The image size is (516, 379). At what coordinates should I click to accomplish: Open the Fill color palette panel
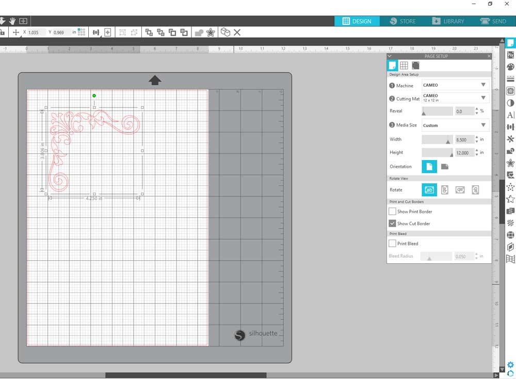[x=510, y=67]
